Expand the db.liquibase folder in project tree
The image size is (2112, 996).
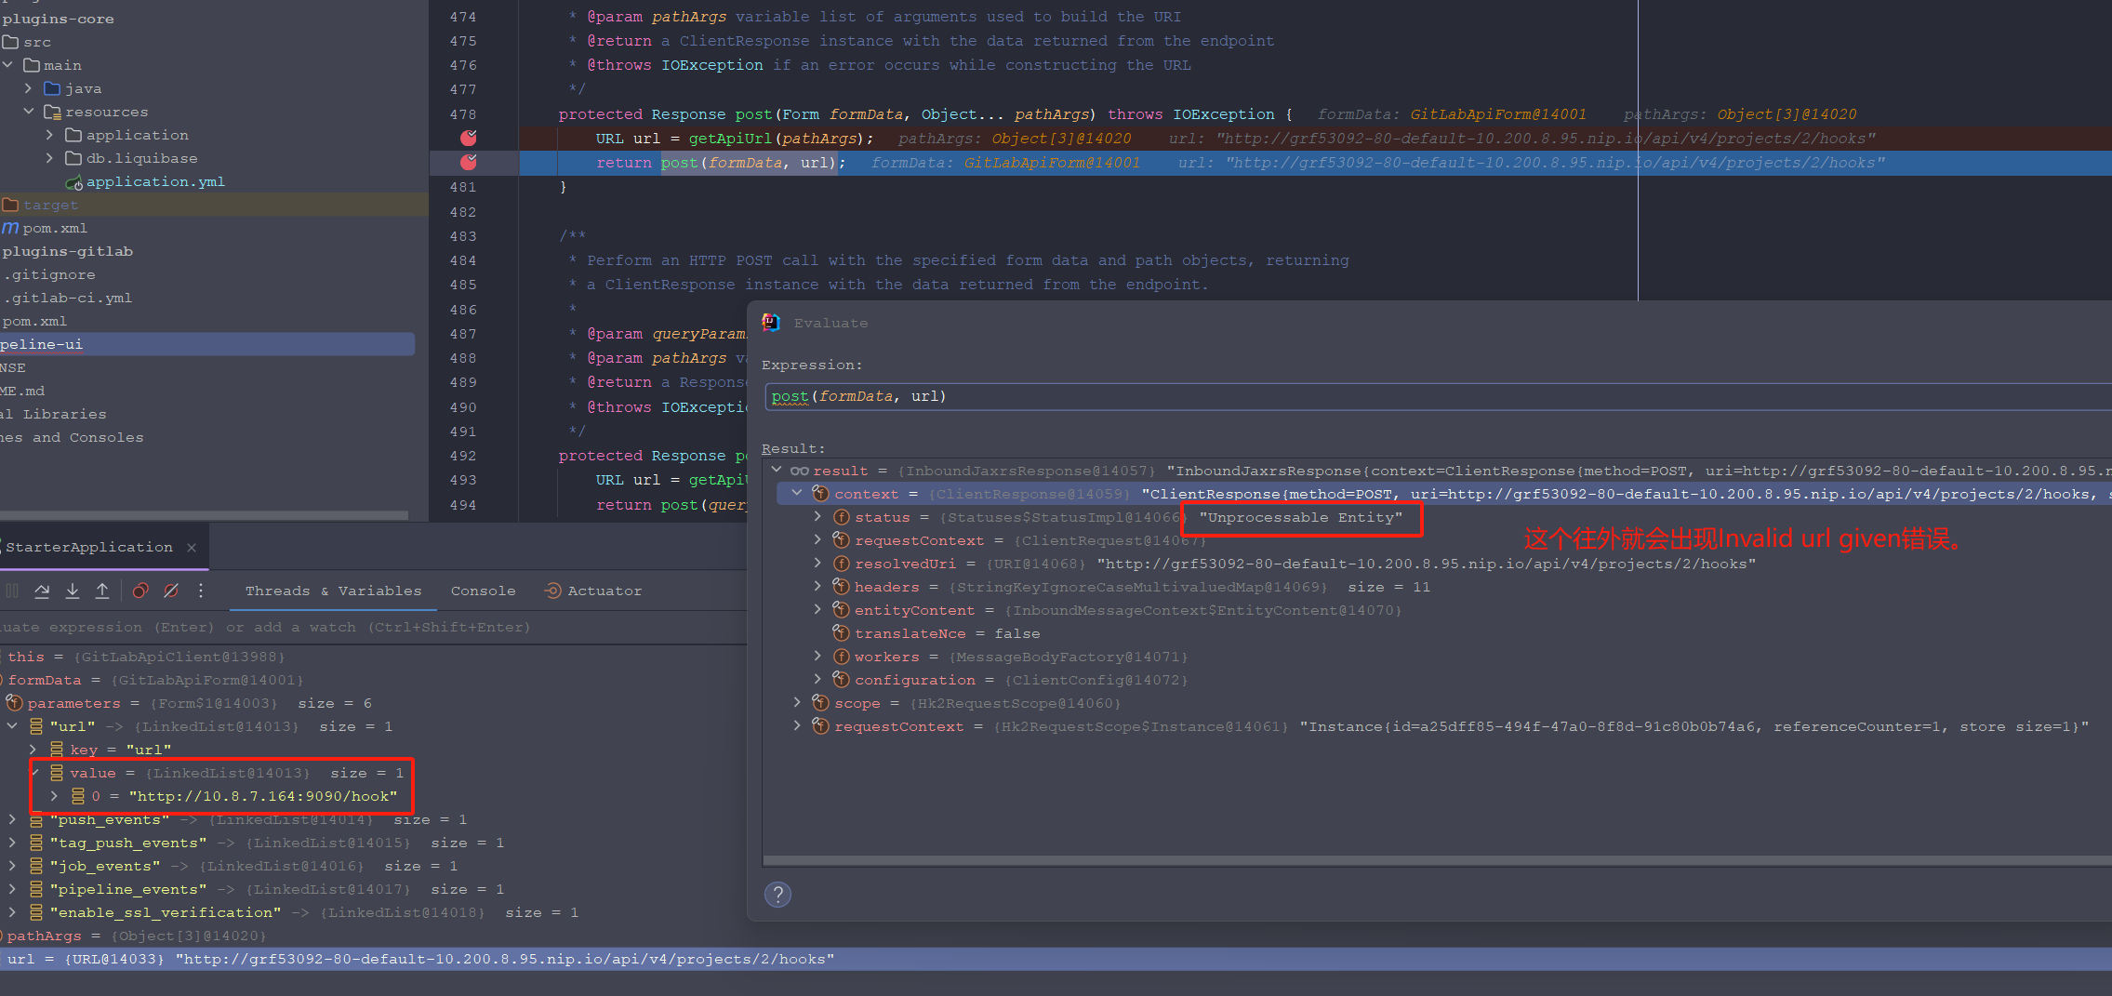pyautogui.click(x=50, y=158)
